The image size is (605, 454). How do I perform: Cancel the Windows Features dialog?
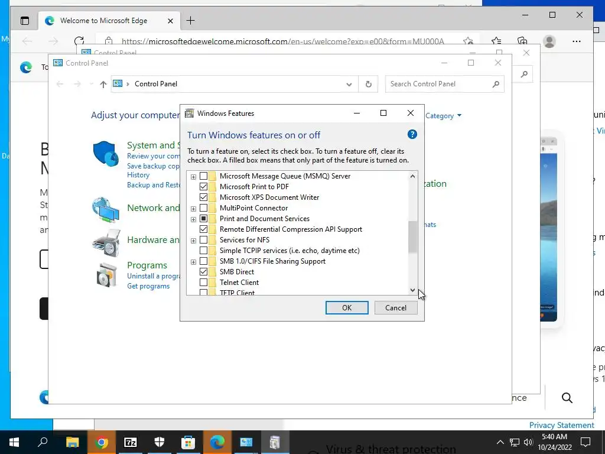[395, 307]
